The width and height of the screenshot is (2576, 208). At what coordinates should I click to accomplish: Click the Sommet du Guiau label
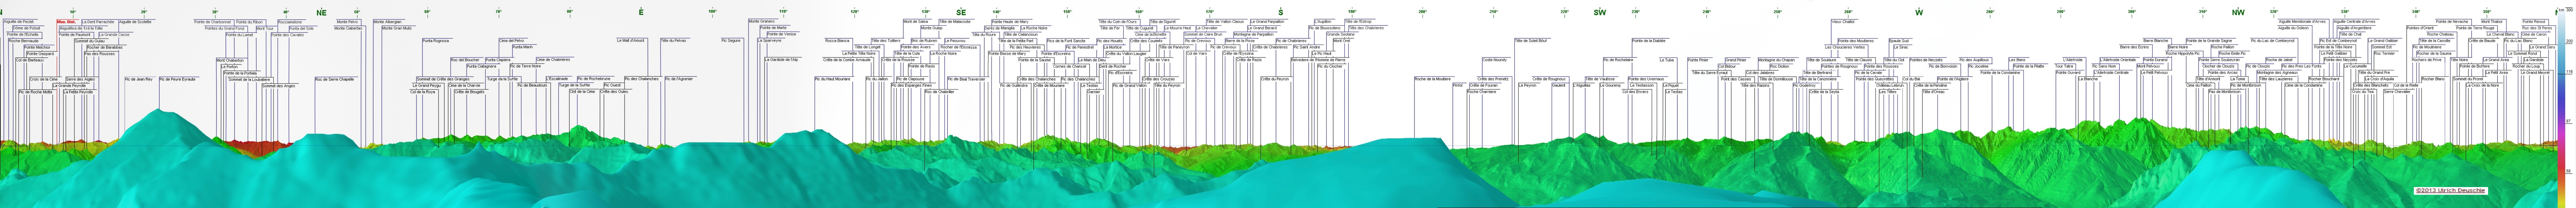coord(89,41)
